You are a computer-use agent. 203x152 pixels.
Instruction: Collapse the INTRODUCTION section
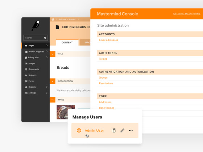point(53,81)
